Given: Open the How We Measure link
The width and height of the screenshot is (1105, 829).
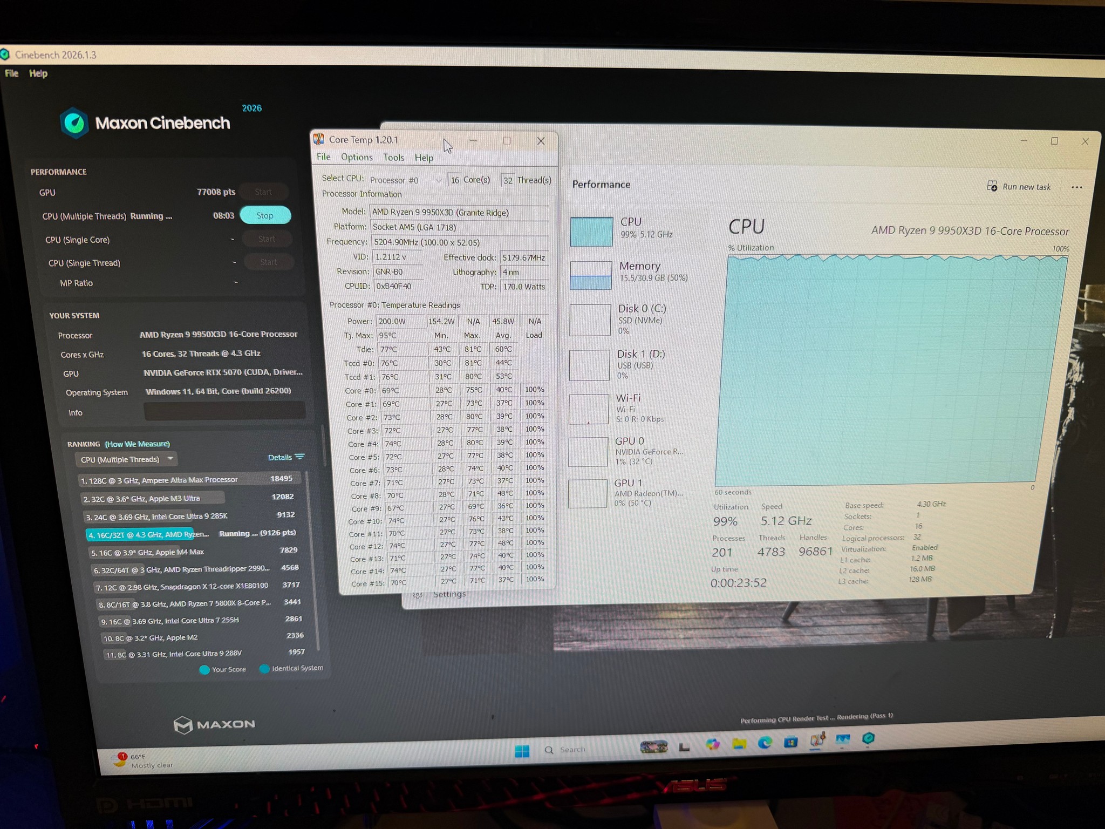Looking at the screenshot, I should (138, 444).
